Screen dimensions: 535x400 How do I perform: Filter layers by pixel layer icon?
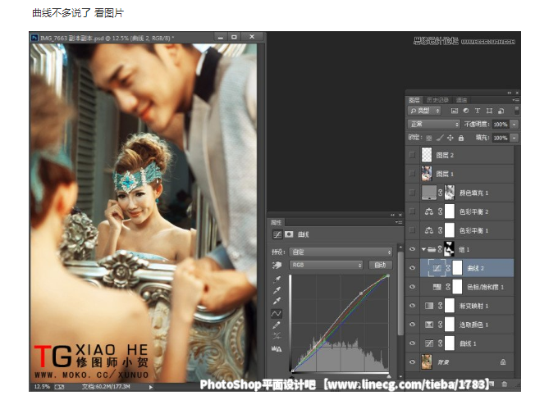[x=454, y=111]
